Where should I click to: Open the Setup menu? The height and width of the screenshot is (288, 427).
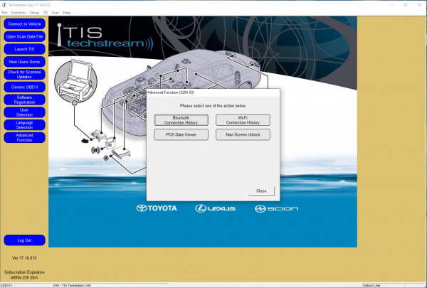[x=34, y=13]
